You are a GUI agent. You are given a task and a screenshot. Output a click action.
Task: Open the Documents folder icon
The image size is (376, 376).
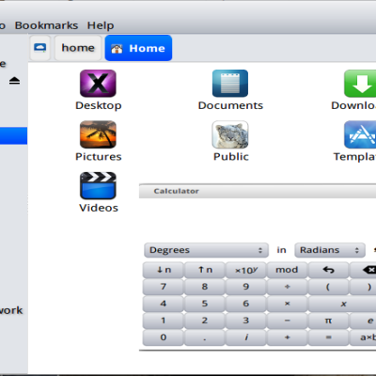pyautogui.click(x=230, y=84)
